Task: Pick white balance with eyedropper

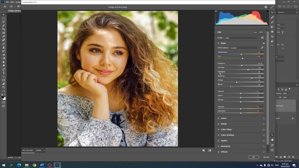Action: 262,48
